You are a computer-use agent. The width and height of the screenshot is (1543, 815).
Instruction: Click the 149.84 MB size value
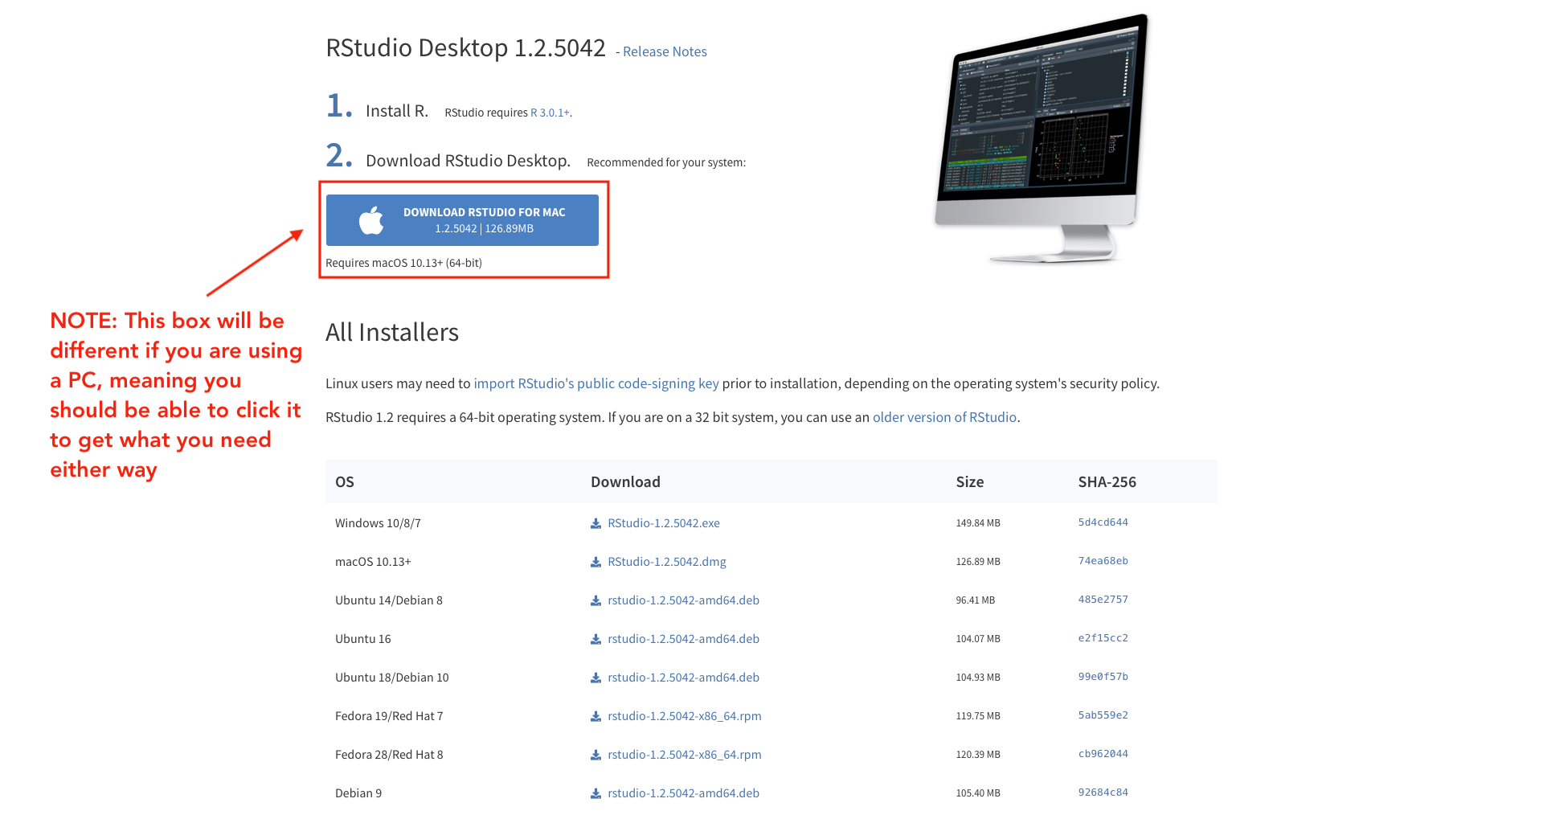[x=978, y=523]
